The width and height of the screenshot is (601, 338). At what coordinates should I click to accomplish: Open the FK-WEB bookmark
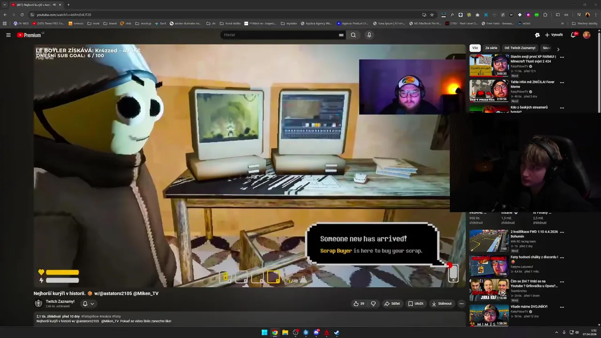tap(21, 23)
